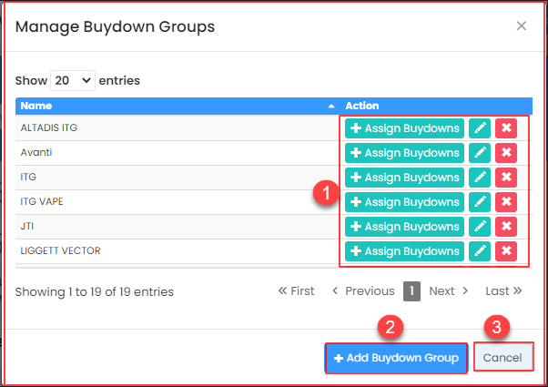Click the pencil icon for JTI

[480, 227]
